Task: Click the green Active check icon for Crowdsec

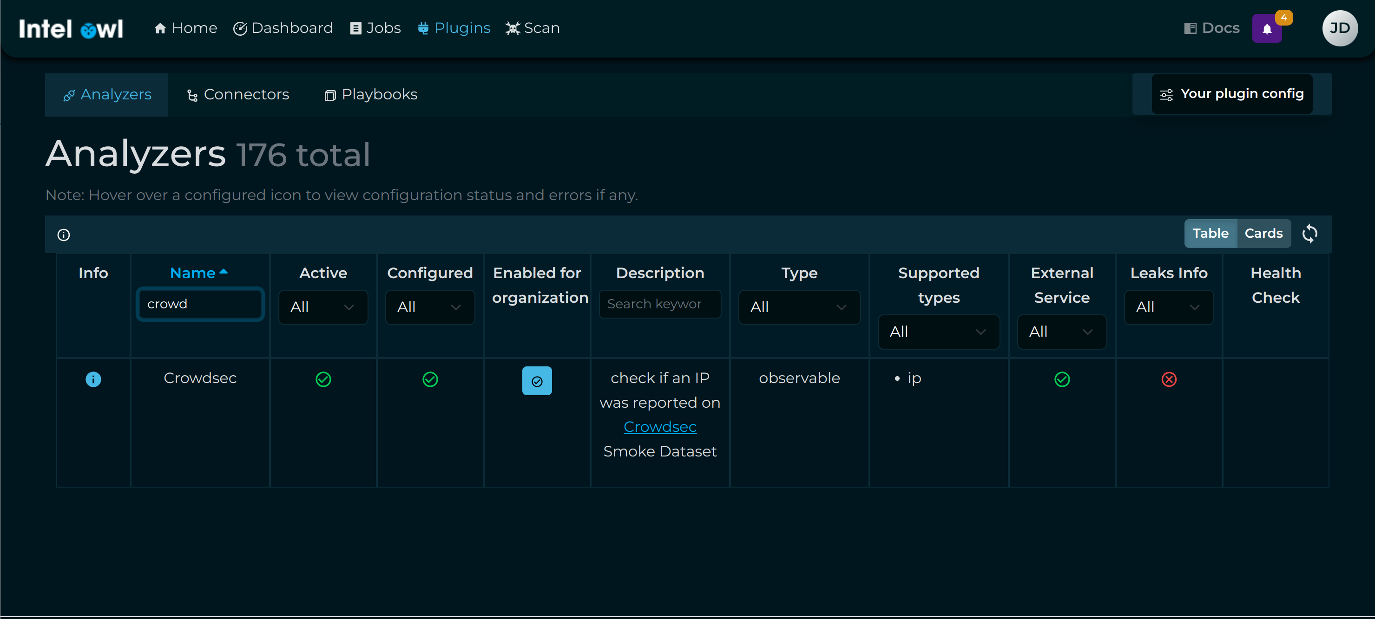Action: [x=323, y=379]
